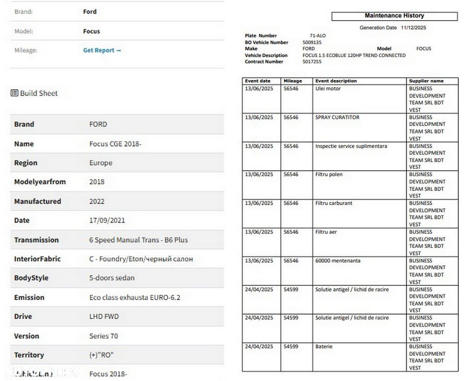Select the 'Focus CGE 2018-' name value
Screen dimensions: 468x381
tap(115, 144)
